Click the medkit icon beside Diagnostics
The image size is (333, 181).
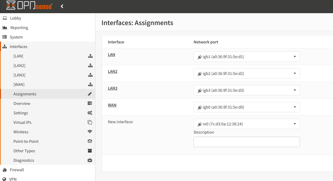coord(90,160)
